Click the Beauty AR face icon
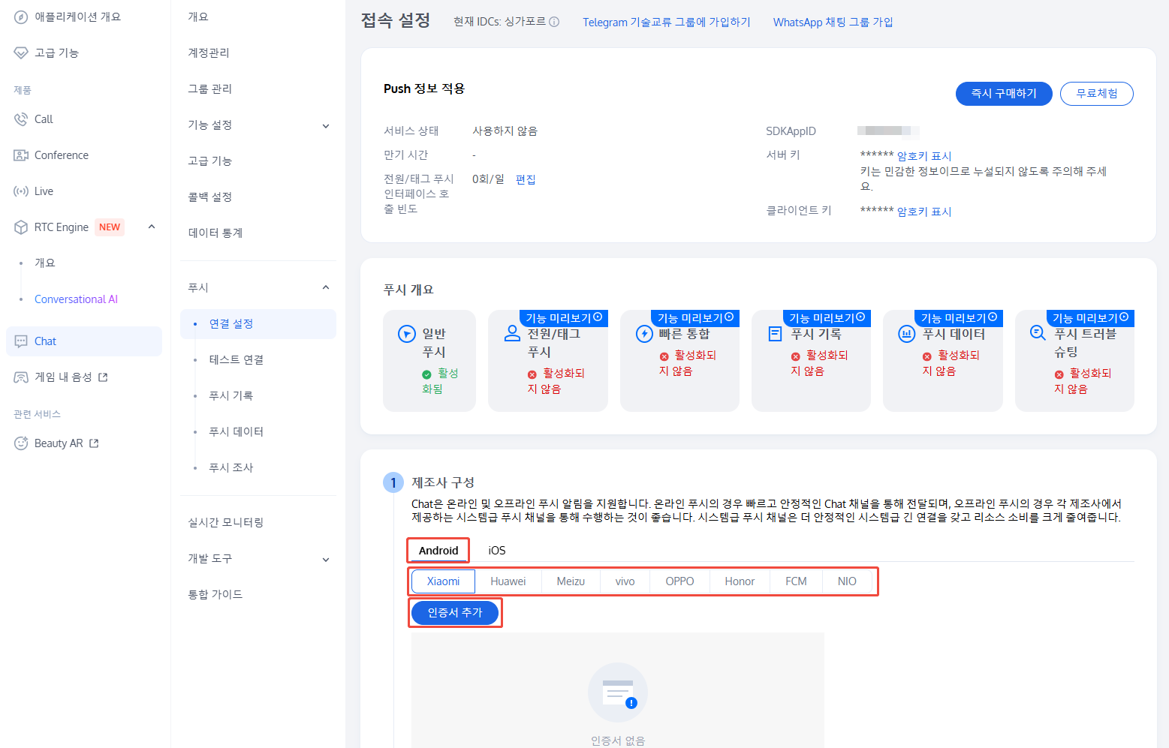1169x748 pixels. (21, 443)
